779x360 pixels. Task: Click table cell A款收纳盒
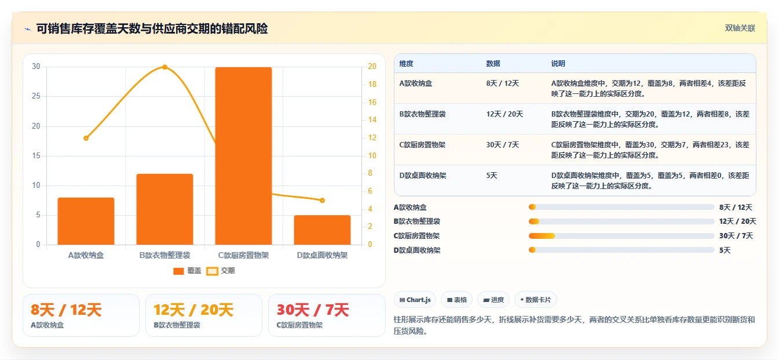click(x=415, y=83)
